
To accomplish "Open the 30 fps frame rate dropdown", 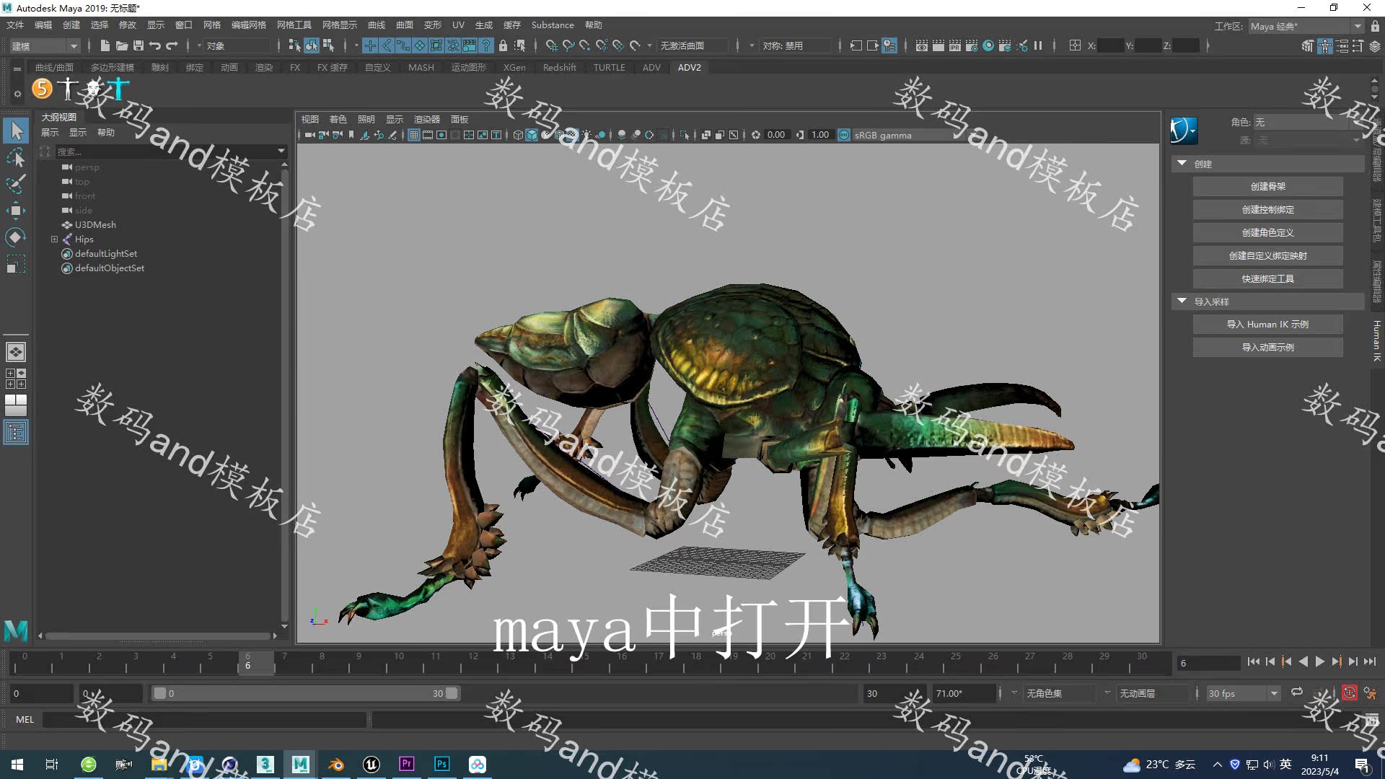I will [x=1243, y=693].
